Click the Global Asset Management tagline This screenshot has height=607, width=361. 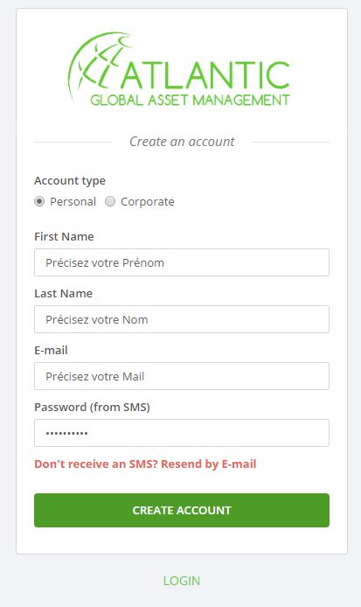[190, 101]
